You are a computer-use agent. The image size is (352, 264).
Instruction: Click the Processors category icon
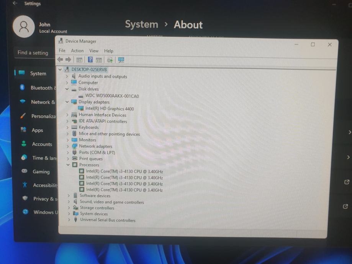tap(75, 165)
